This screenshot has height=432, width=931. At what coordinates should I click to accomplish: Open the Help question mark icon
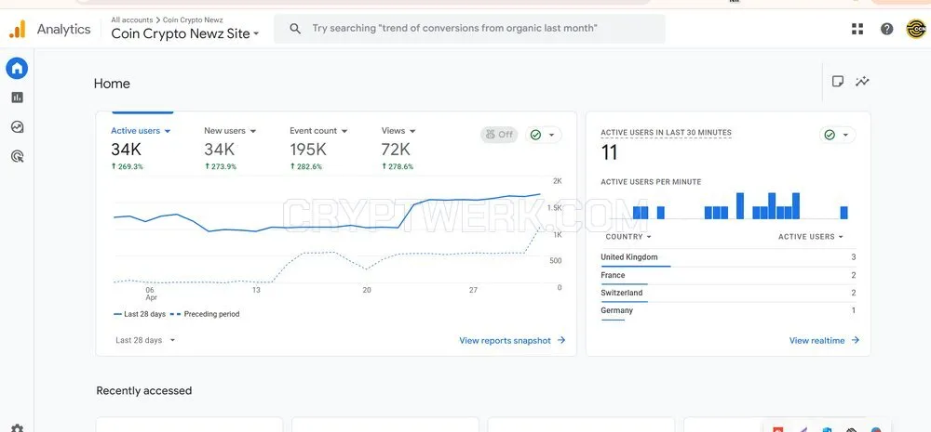(886, 29)
